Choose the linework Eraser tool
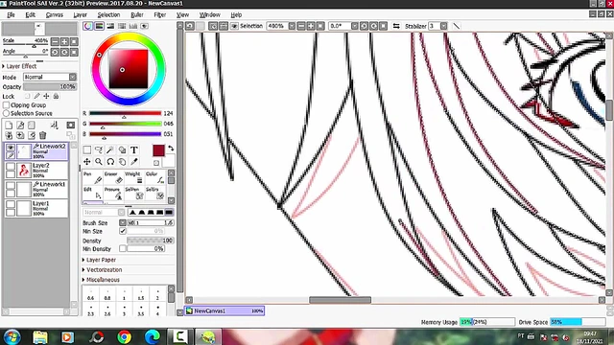This screenshot has height=345, width=614. [x=114, y=177]
